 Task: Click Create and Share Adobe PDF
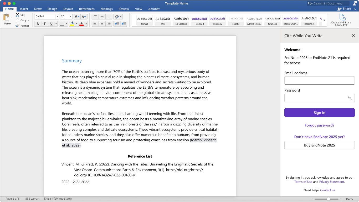[x=341, y=20]
